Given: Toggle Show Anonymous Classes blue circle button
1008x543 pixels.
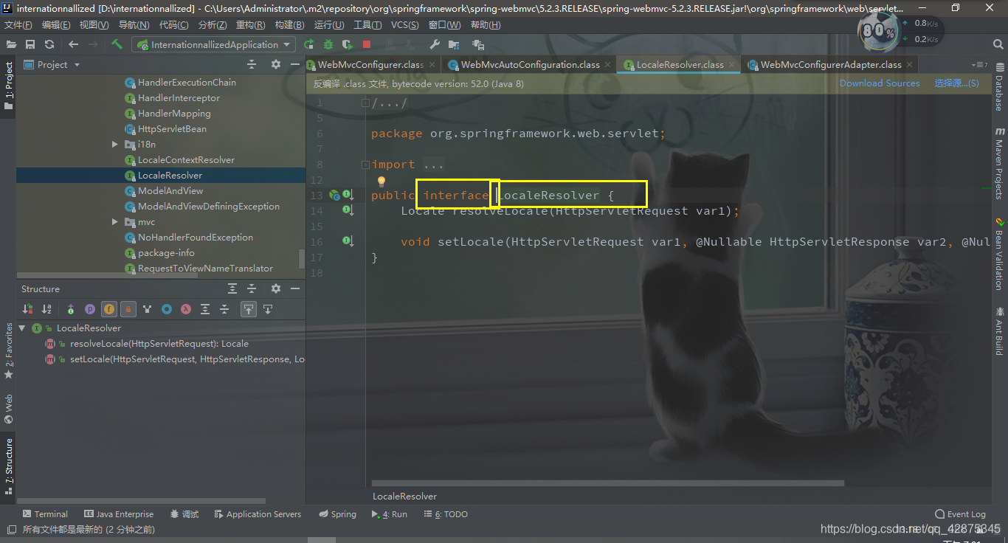Looking at the screenshot, I should click(x=167, y=309).
